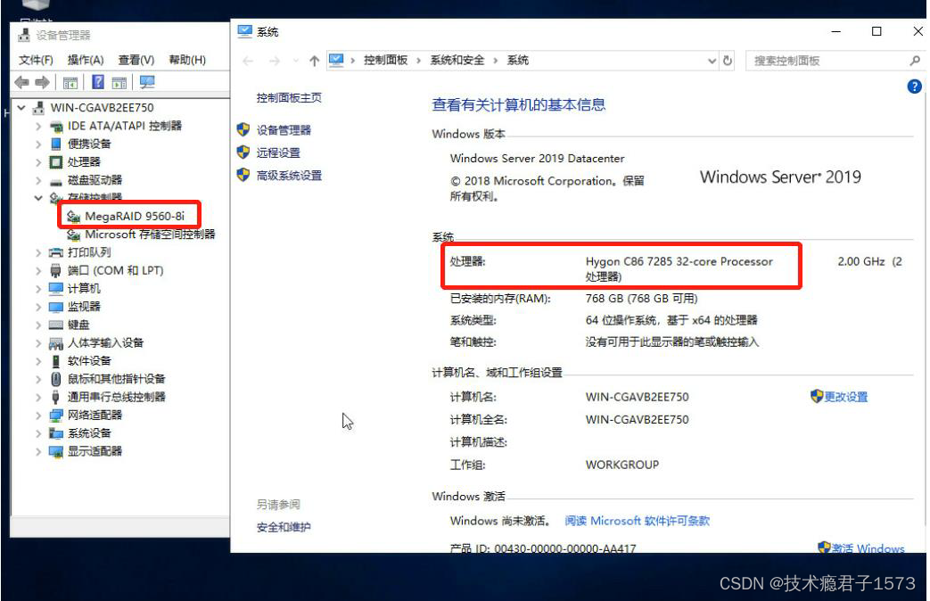
Task: Click 系统和安全 in address breadcrumb
Action: [x=457, y=60]
